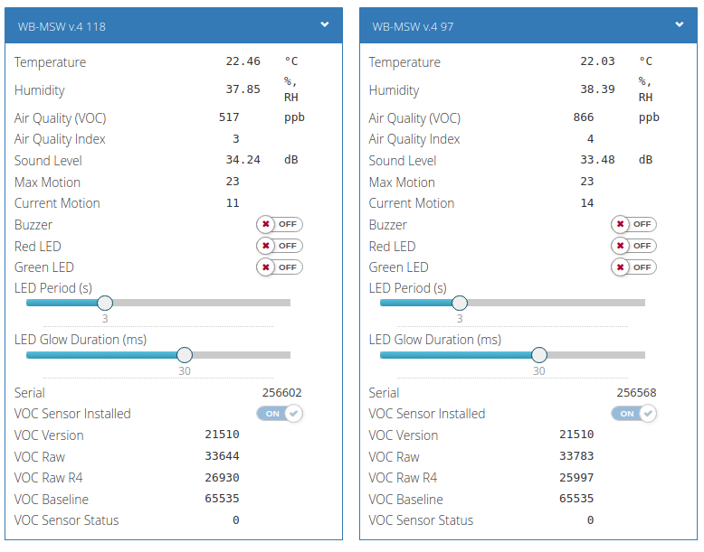Toggle Green LED switch in WB-MSW v.4 97
This screenshot has width=704, height=552.
(633, 267)
